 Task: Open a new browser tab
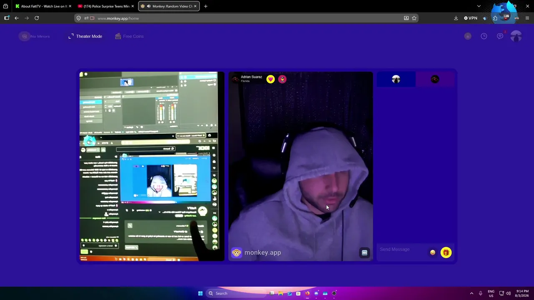pos(206,6)
